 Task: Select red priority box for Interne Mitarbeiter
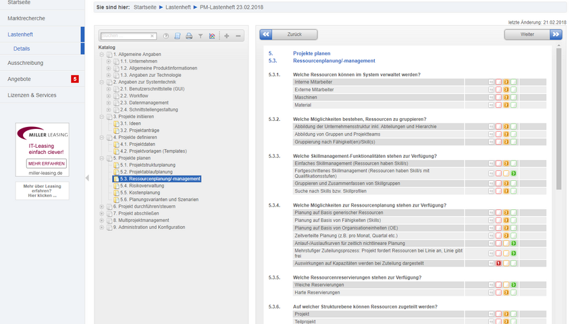tap(498, 82)
